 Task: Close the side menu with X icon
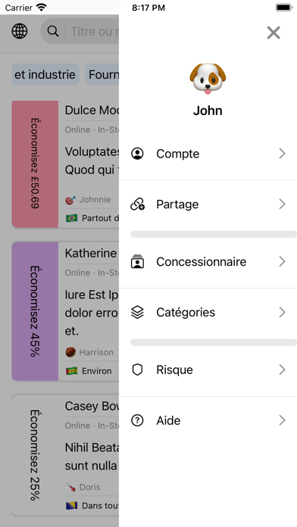[274, 33]
